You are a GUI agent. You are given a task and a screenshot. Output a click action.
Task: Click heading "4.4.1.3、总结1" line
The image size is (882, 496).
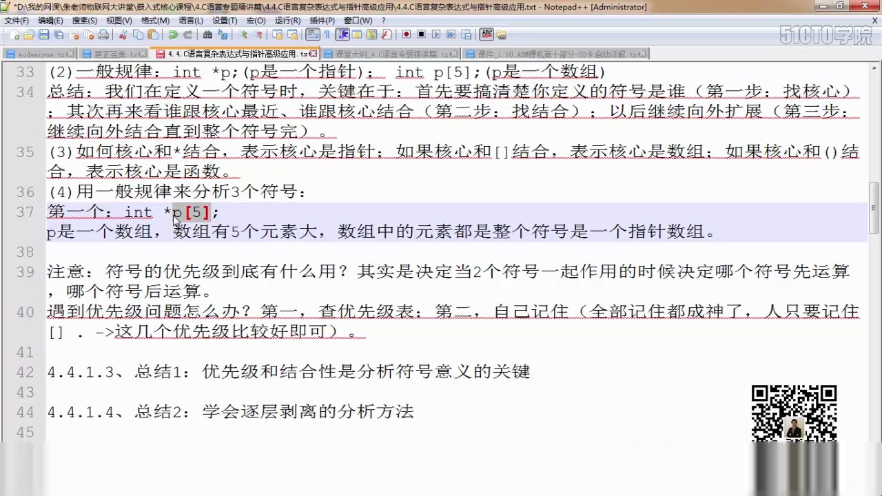289,373
